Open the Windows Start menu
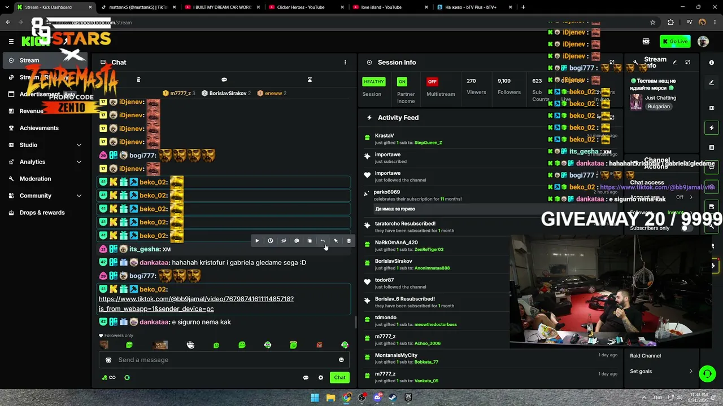 coord(315,398)
